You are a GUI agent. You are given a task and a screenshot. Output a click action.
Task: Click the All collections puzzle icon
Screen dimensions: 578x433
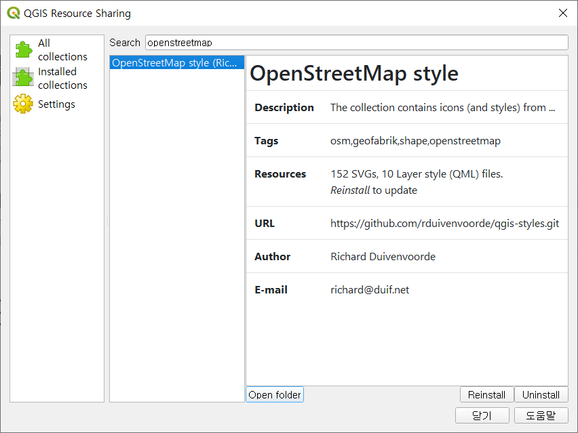pyautogui.click(x=23, y=49)
